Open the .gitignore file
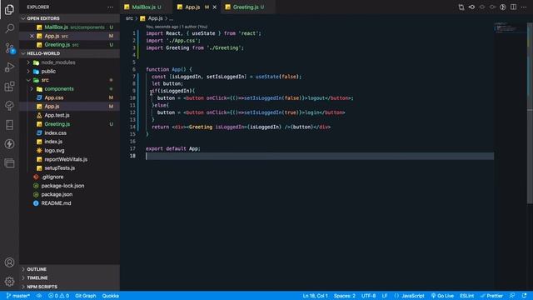Image resolution: width=533 pixels, height=300 pixels. 69,177
